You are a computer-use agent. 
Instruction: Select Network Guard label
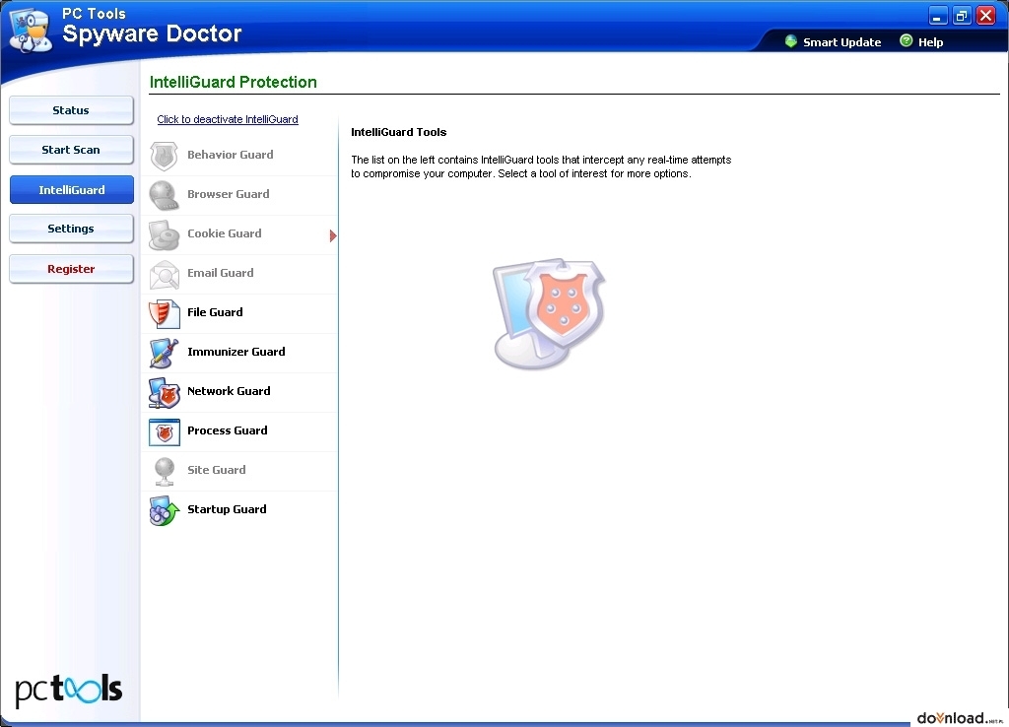tap(229, 390)
